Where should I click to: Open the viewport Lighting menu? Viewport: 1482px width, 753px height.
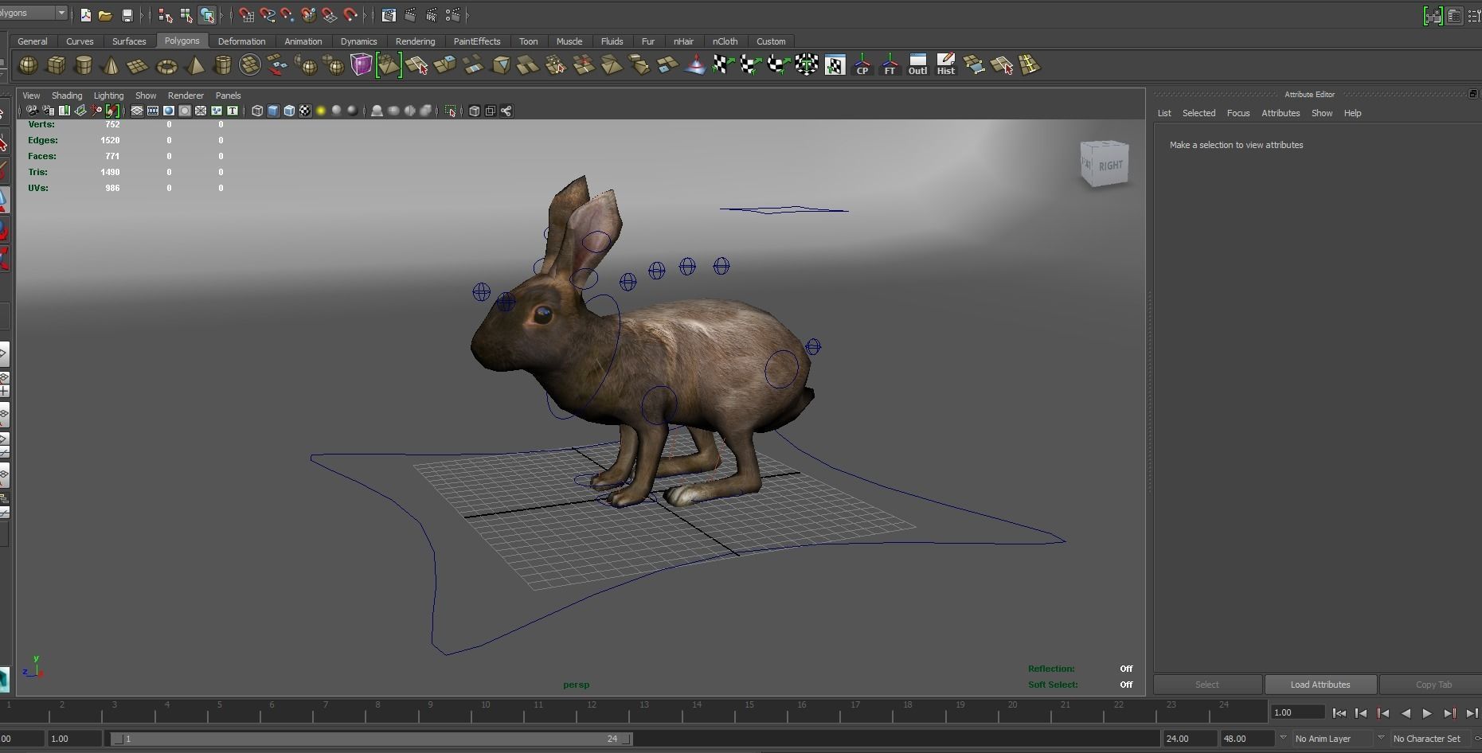click(x=108, y=96)
